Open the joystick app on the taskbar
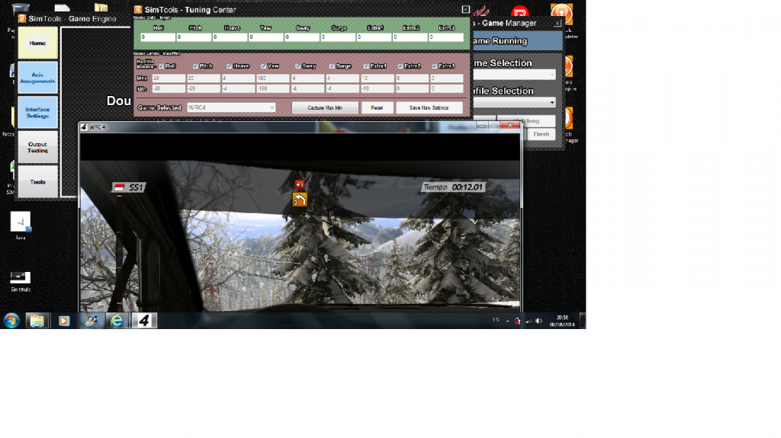Viewport: 781px width, 438px height. click(x=91, y=321)
